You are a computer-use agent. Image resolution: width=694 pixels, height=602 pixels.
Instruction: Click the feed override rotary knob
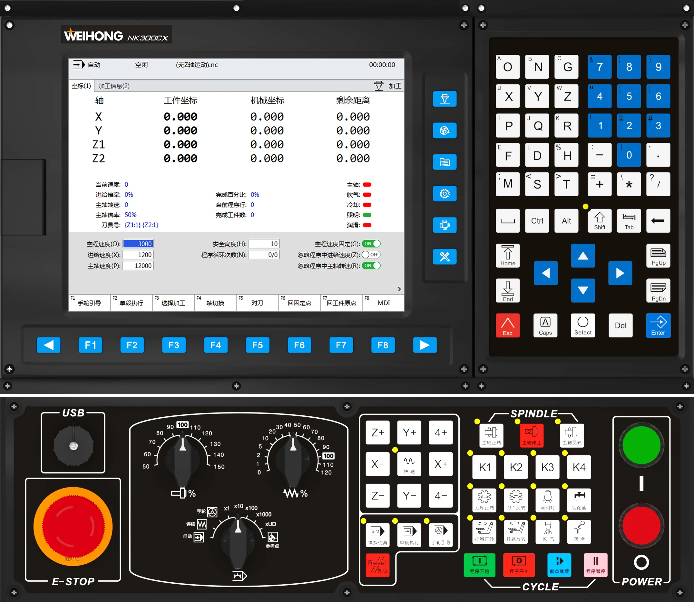point(293,460)
